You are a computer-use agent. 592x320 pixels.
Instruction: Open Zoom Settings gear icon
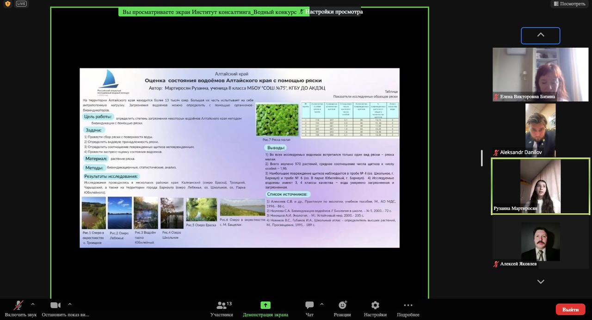tap(375, 306)
